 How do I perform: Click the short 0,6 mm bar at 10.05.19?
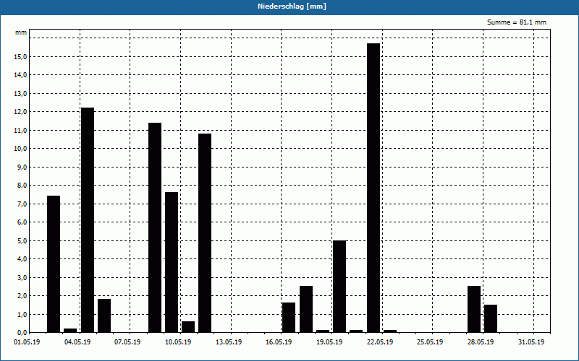click(188, 327)
